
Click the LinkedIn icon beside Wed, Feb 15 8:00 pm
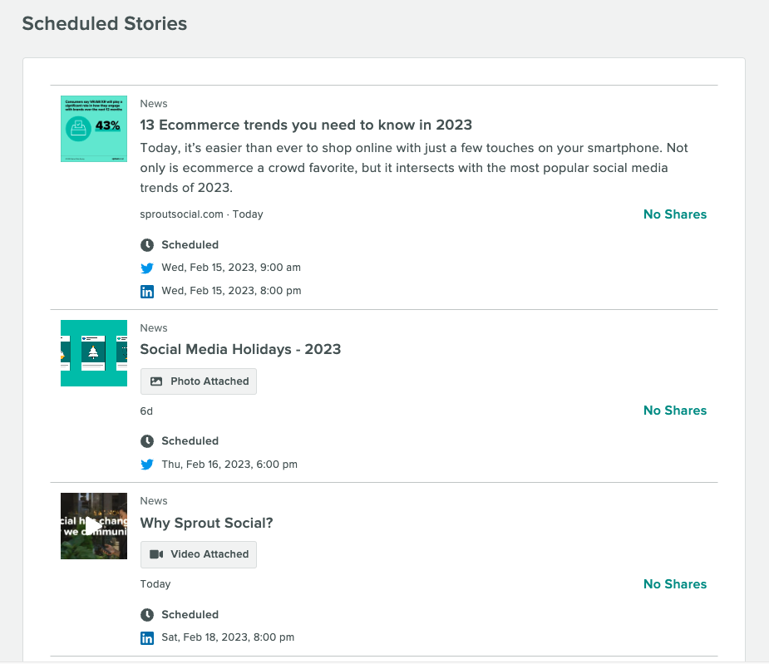point(147,292)
